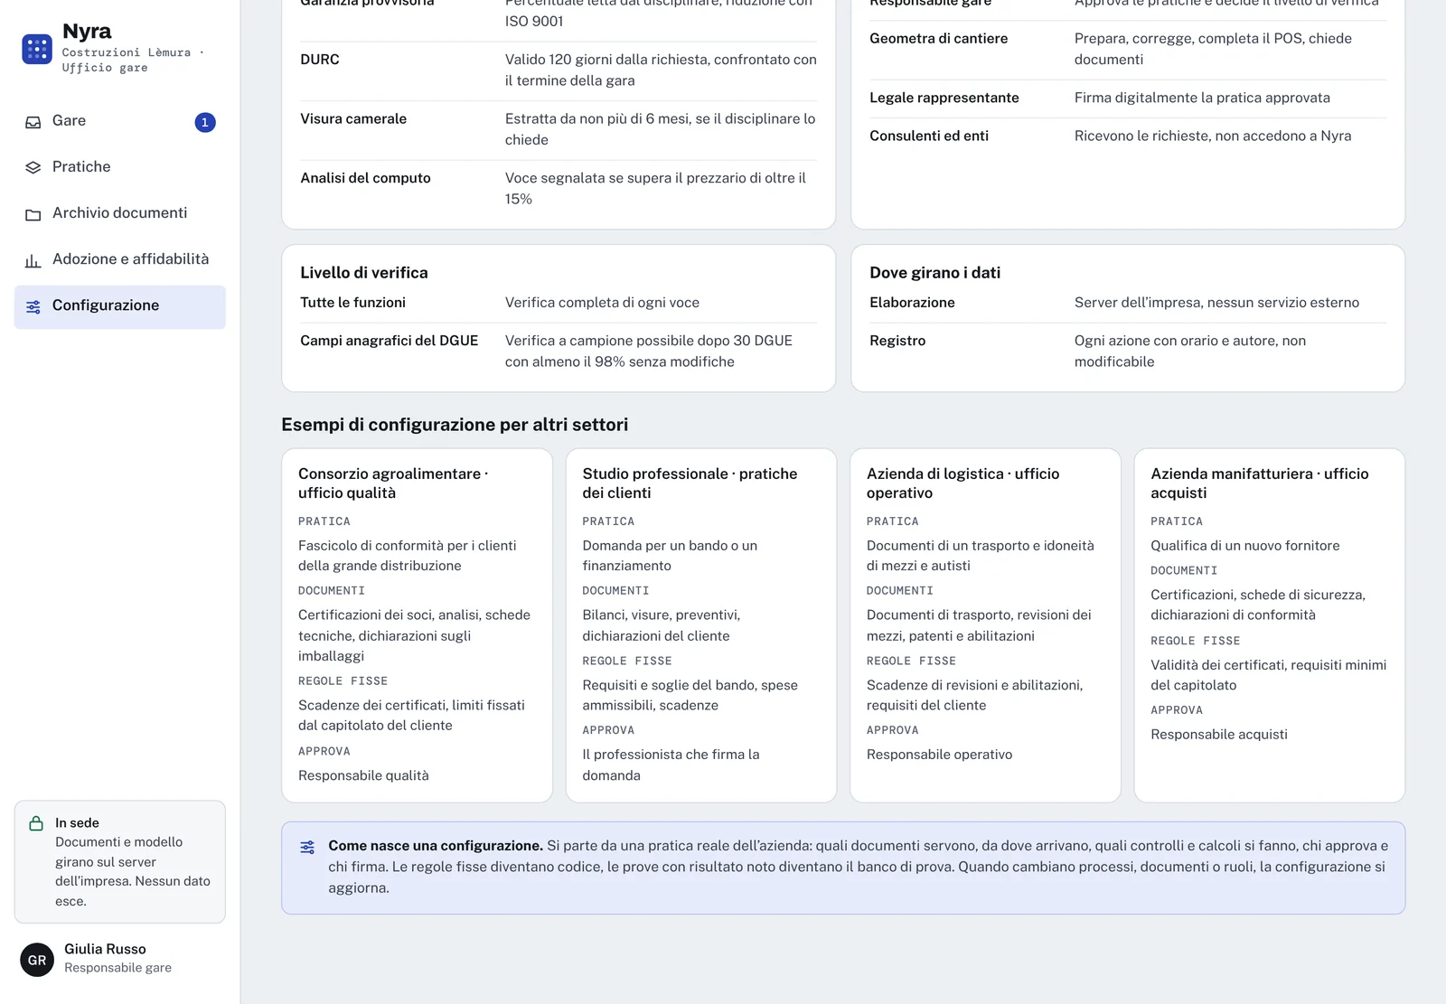Click the Azienda di logistica card title
The image size is (1446, 1004).
pyautogui.click(x=962, y=483)
